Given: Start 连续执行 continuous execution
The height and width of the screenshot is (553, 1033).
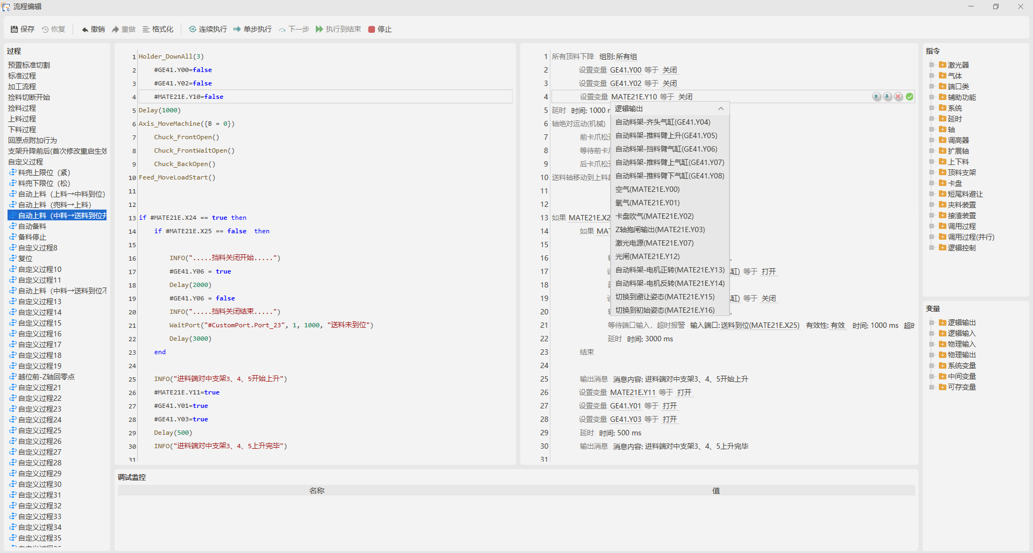Looking at the screenshot, I should [x=208, y=29].
